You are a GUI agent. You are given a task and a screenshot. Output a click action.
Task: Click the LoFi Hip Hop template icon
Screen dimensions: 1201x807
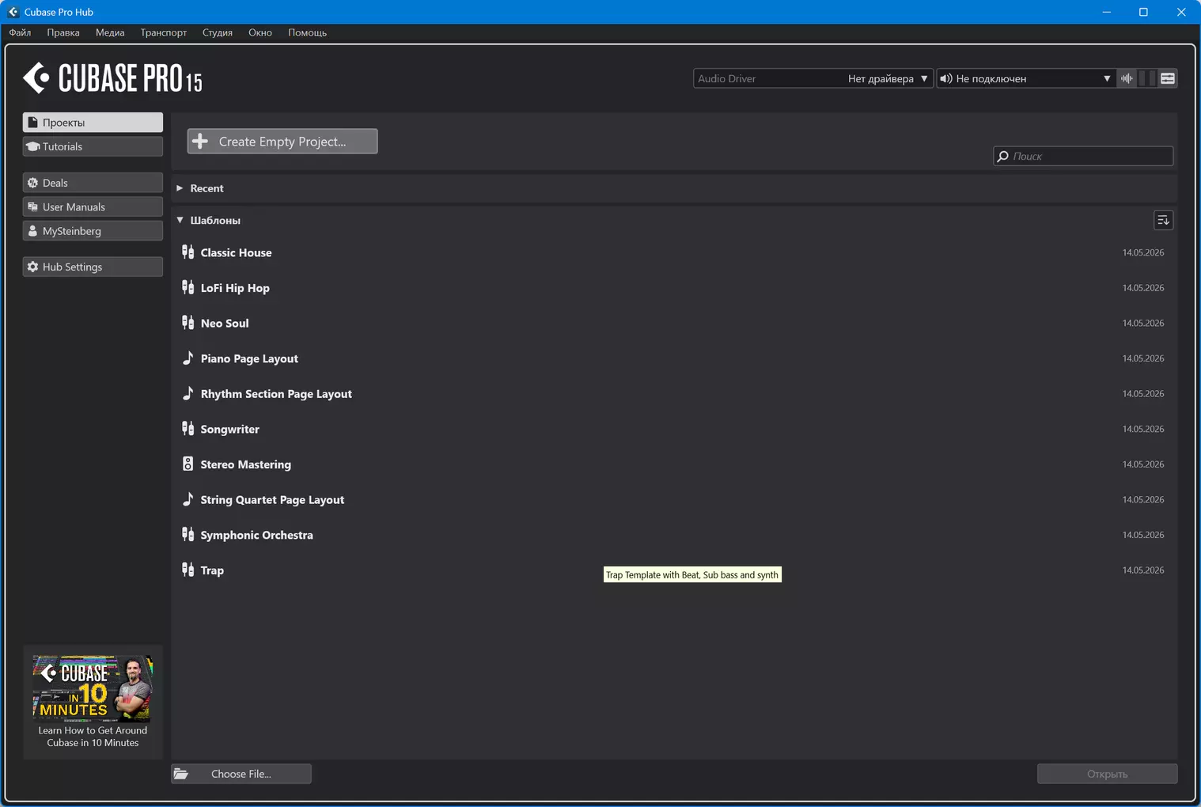coord(188,287)
